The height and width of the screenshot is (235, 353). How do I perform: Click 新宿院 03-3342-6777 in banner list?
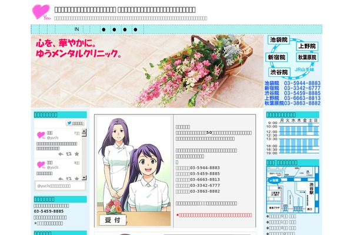[x=292, y=88]
